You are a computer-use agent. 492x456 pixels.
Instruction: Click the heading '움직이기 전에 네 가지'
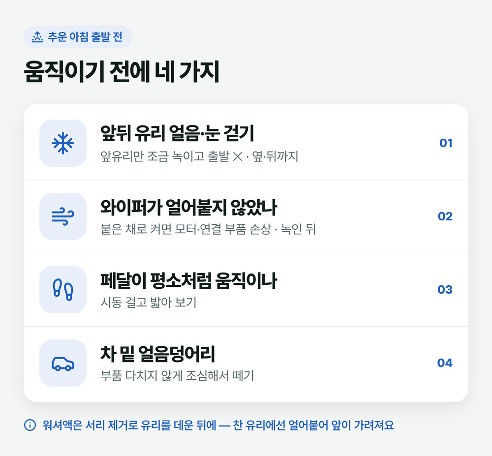(122, 72)
